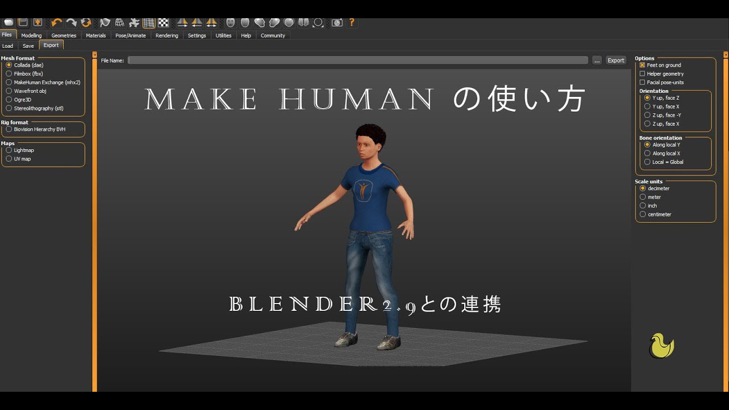The width and height of the screenshot is (729, 410).
Task: Click the Export up-arrow toolbar icon
Action: 38,22
